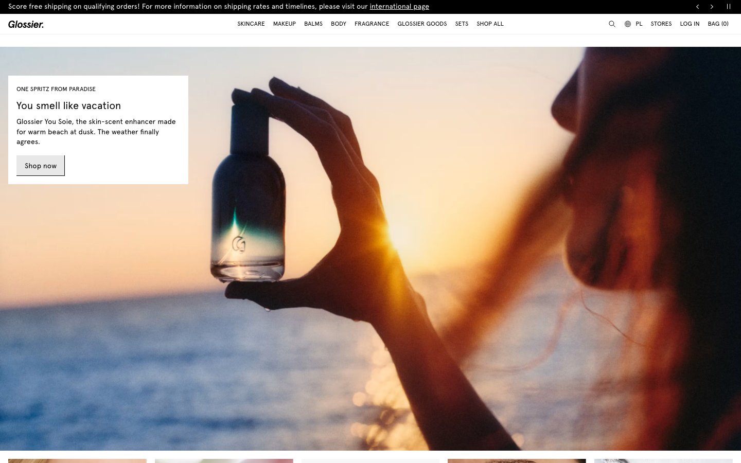Click the Shop now button
This screenshot has width=741, height=463.
coord(41,166)
